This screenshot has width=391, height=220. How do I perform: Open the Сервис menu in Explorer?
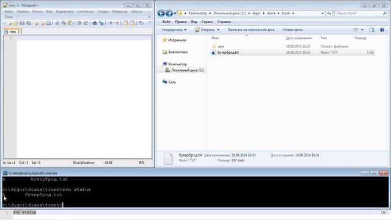207,22
